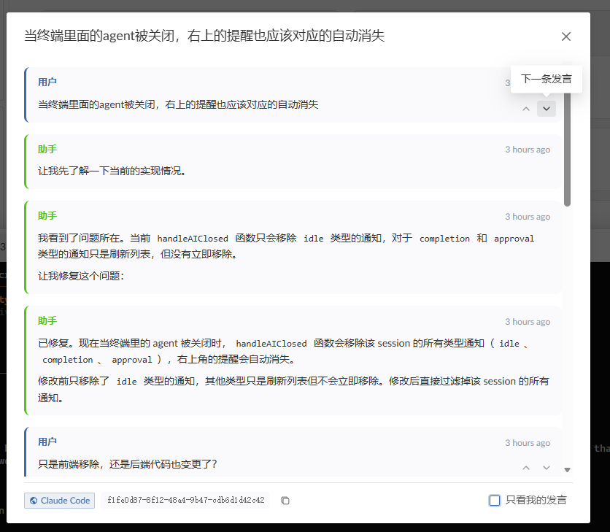Click the scrollbar down arrow
The height and width of the screenshot is (532, 610).
click(567, 470)
